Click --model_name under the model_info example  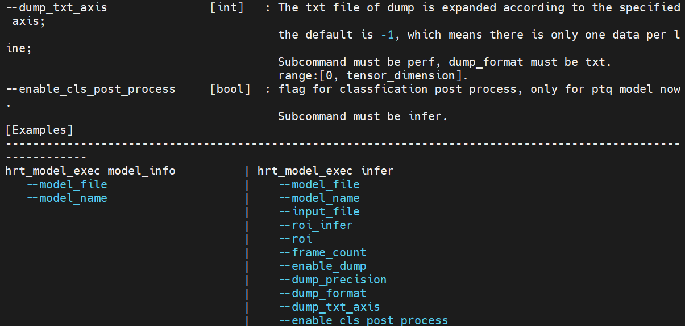click(x=67, y=198)
